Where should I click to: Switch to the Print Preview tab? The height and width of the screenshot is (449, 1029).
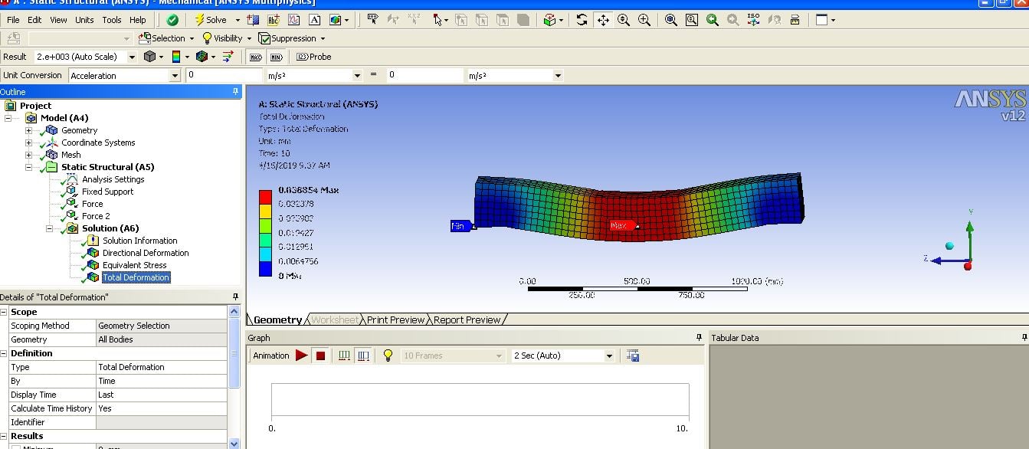pyautogui.click(x=395, y=320)
